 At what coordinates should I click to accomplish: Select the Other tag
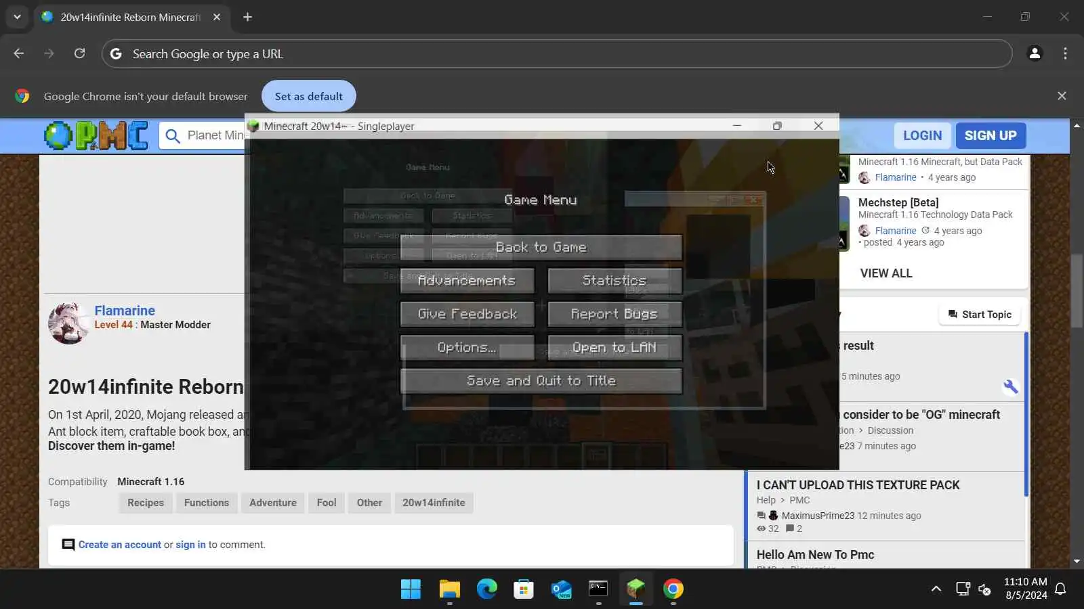(x=369, y=503)
